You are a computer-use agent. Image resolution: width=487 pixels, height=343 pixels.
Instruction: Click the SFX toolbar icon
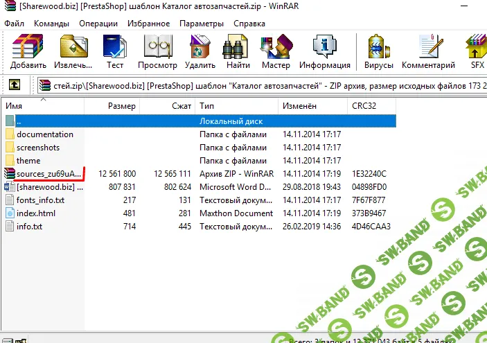477,46
